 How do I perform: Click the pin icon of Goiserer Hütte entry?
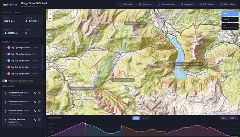tap(6, 94)
